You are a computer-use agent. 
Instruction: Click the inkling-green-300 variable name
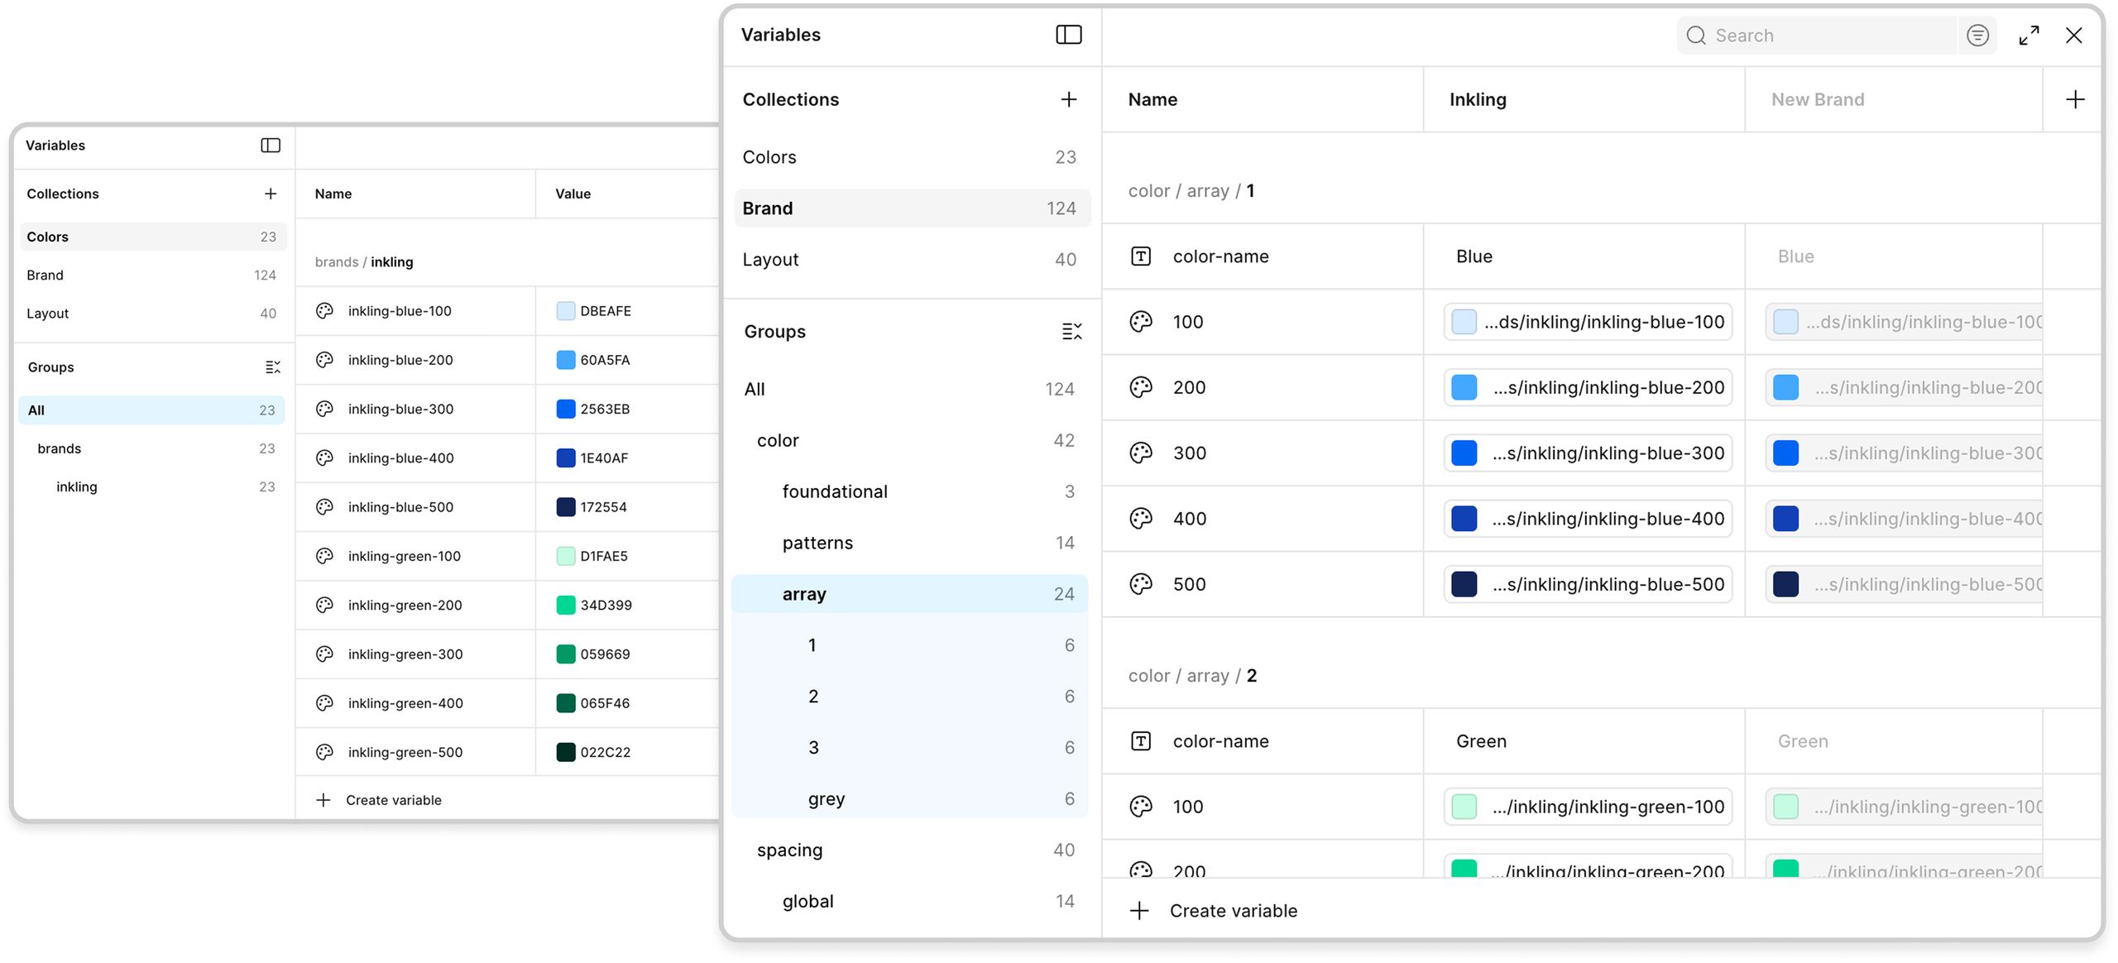coord(405,654)
